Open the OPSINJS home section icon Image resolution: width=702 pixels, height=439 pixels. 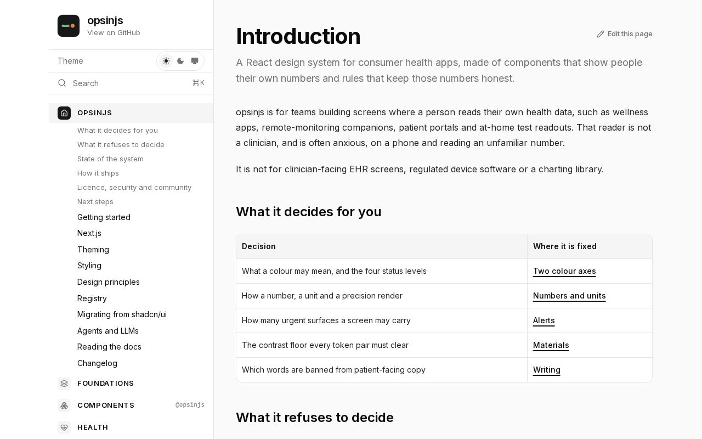64,113
